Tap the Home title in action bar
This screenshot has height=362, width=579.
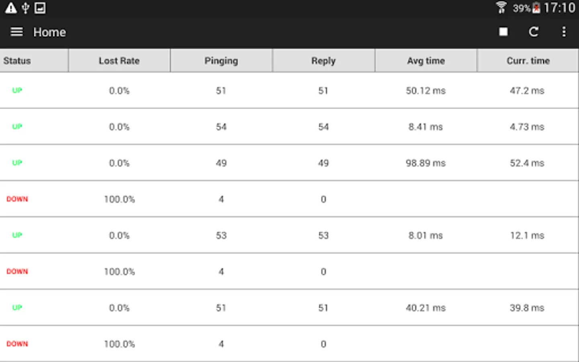tap(49, 32)
